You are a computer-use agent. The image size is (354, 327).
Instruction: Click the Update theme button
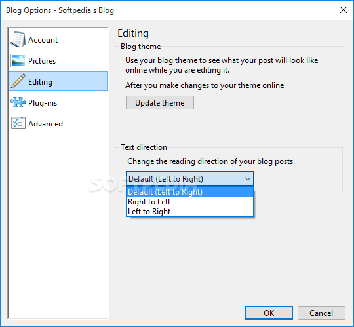[x=160, y=103]
